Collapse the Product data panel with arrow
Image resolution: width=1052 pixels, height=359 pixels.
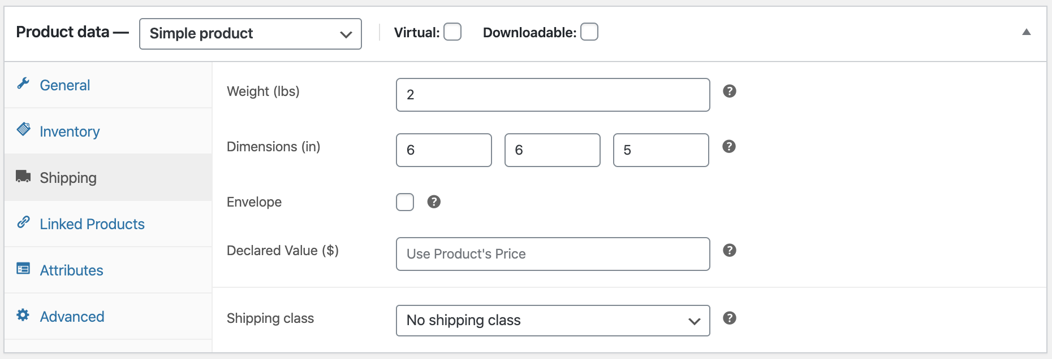pyautogui.click(x=1027, y=32)
